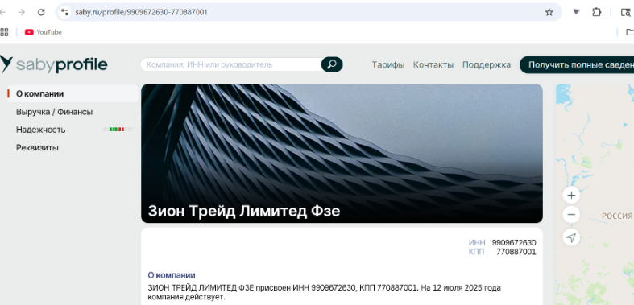Image resolution: width=634 pixels, height=305 pixels.
Task: Click the КПП value 770887001
Action: click(x=516, y=252)
